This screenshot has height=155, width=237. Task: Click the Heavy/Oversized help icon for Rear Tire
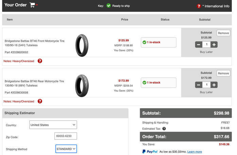coord(40,101)
